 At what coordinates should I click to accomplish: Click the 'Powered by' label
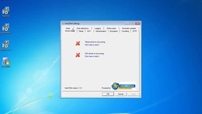click(106, 88)
